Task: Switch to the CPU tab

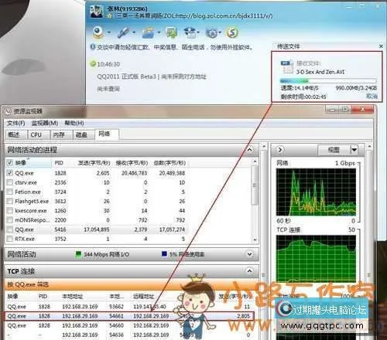Action: [x=39, y=134]
